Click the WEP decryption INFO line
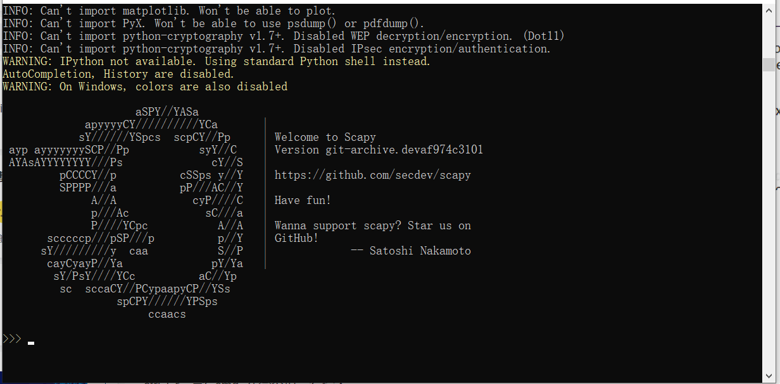The width and height of the screenshot is (780, 384). click(284, 36)
